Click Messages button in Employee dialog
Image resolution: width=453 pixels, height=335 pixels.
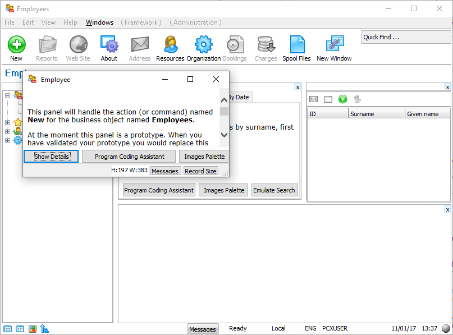[166, 171]
